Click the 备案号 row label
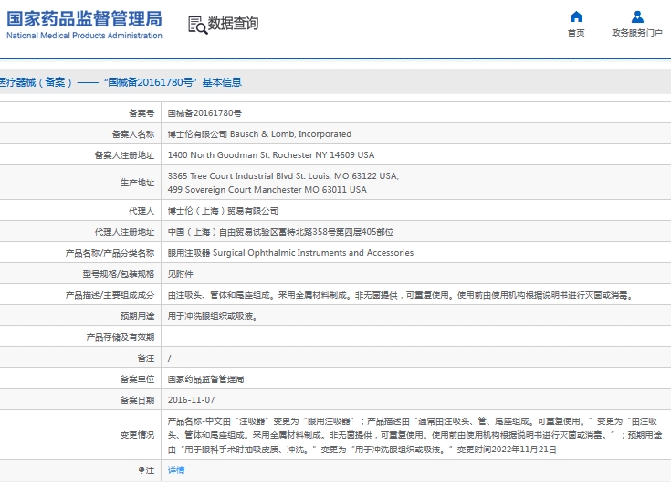671x487 pixels. [142, 113]
